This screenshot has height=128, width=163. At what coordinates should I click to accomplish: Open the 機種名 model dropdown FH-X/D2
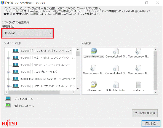[x=28, y=33]
